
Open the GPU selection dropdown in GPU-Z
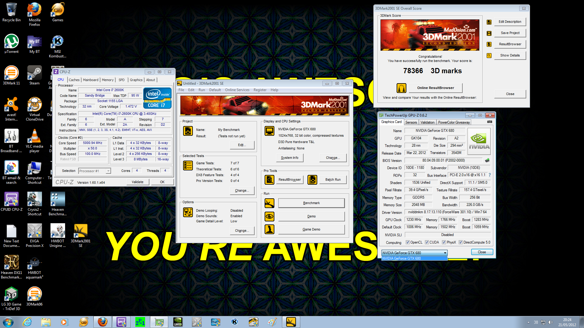414,253
